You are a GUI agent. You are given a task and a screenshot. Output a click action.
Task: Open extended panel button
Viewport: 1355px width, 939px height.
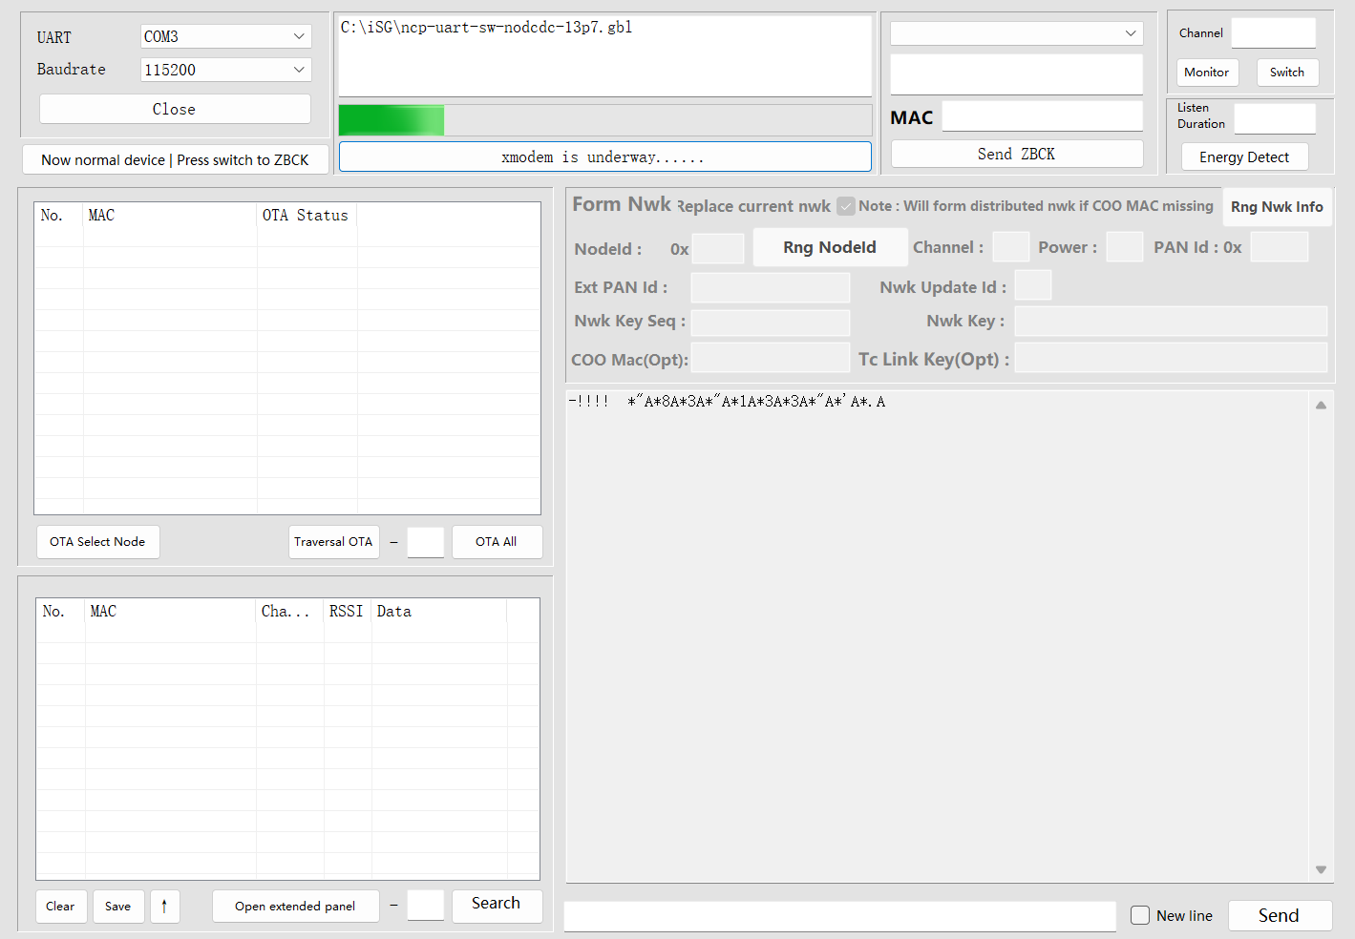tap(295, 907)
